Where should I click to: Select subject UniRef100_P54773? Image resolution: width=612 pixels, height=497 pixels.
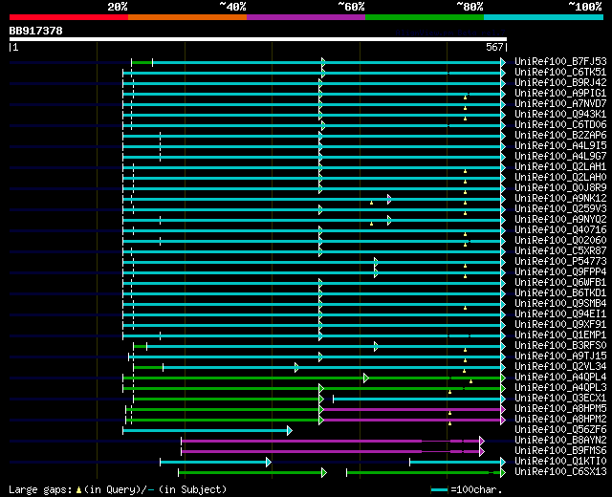click(x=560, y=262)
